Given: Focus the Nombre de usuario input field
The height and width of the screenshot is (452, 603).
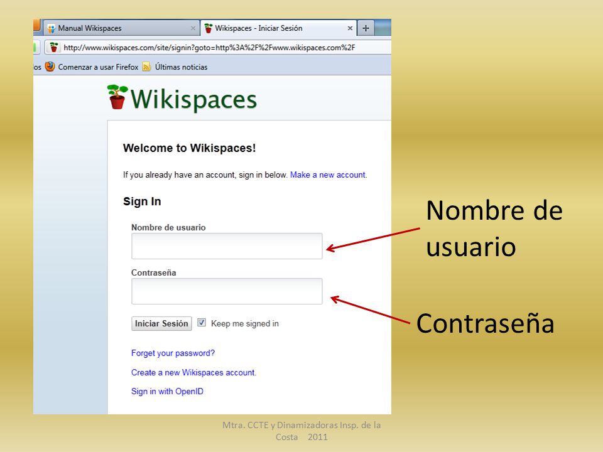Looking at the screenshot, I should 227,246.
